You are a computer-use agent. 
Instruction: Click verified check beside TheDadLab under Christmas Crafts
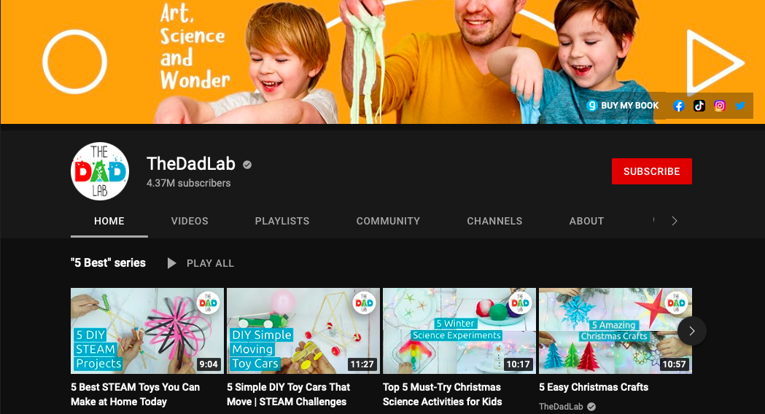[591, 407]
